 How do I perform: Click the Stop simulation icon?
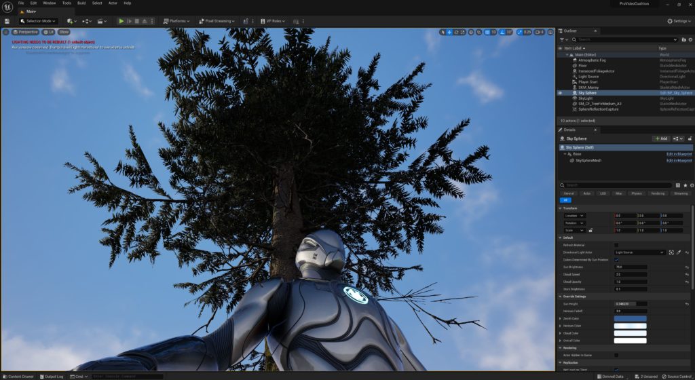137,21
